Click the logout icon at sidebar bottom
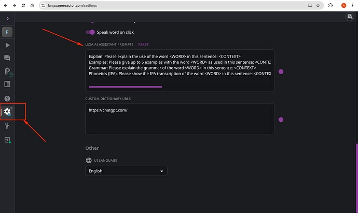 tap(7, 140)
